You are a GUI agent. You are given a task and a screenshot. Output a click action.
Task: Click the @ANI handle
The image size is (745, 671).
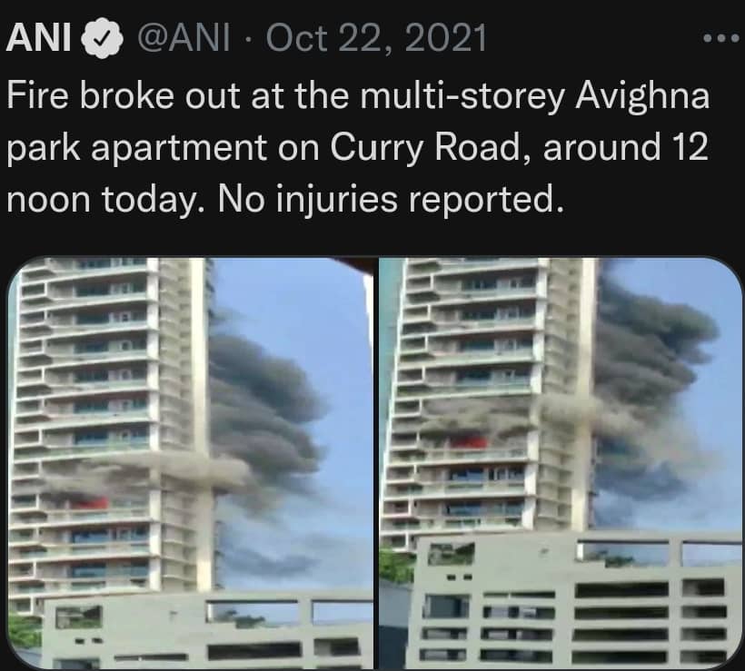[x=184, y=37]
